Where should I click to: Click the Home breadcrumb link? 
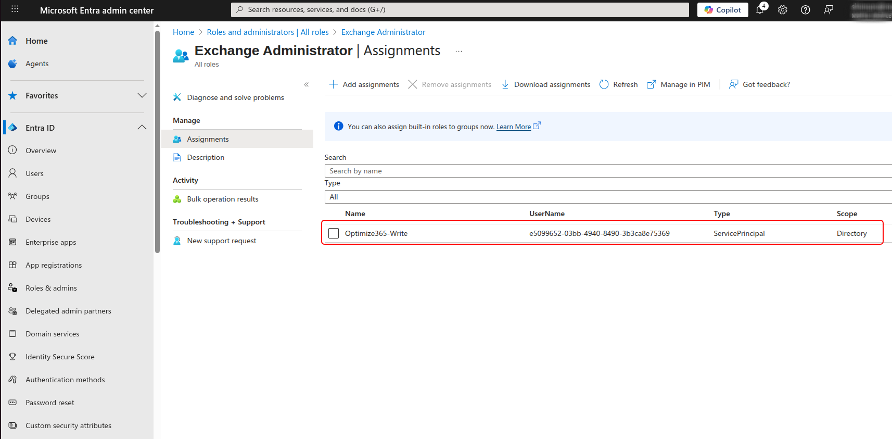click(183, 32)
